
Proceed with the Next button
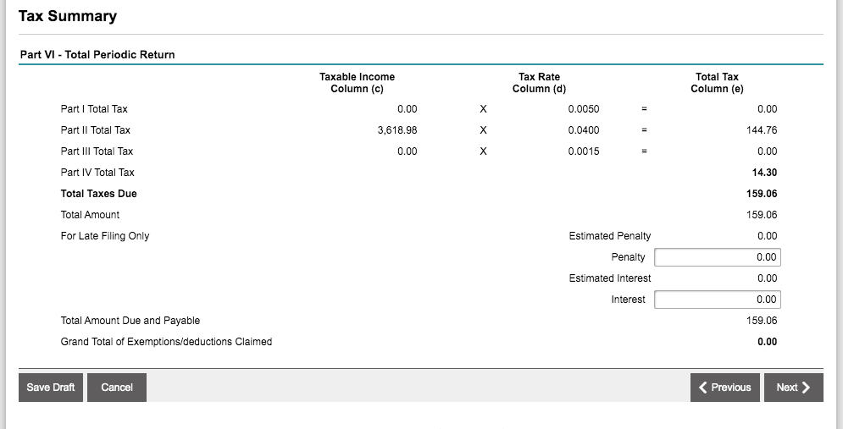click(x=794, y=388)
